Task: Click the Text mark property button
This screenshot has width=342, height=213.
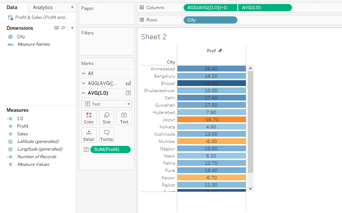Action: 124,118
